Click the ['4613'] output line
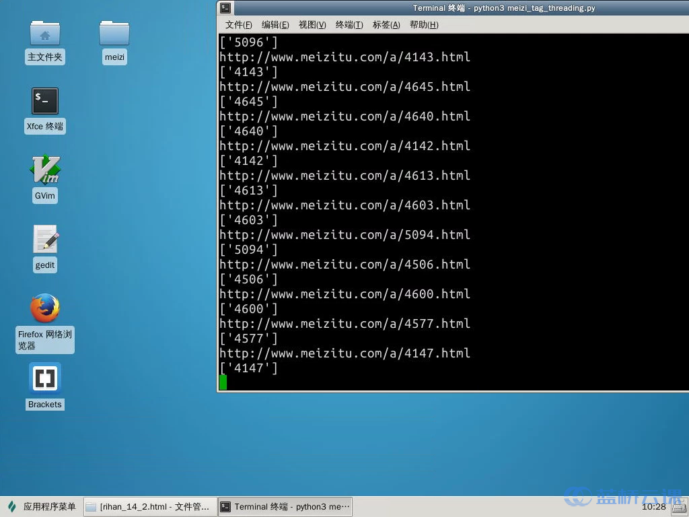 point(249,191)
